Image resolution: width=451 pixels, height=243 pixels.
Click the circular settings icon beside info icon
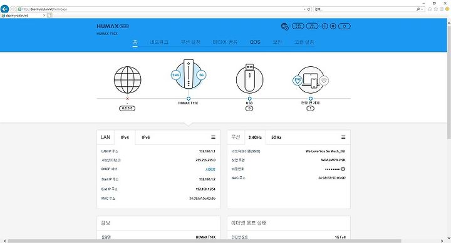point(333,26)
